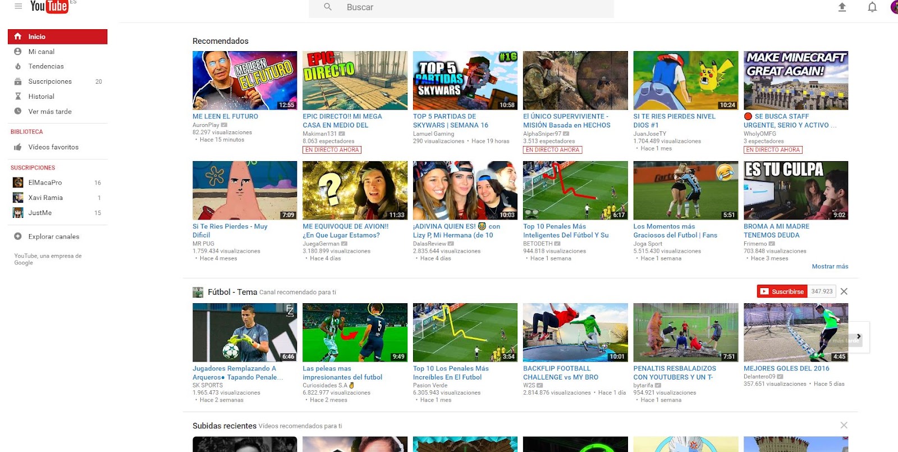Open BROMA A MI MADRE video title
898x452 pixels.
(x=777, y=231)
